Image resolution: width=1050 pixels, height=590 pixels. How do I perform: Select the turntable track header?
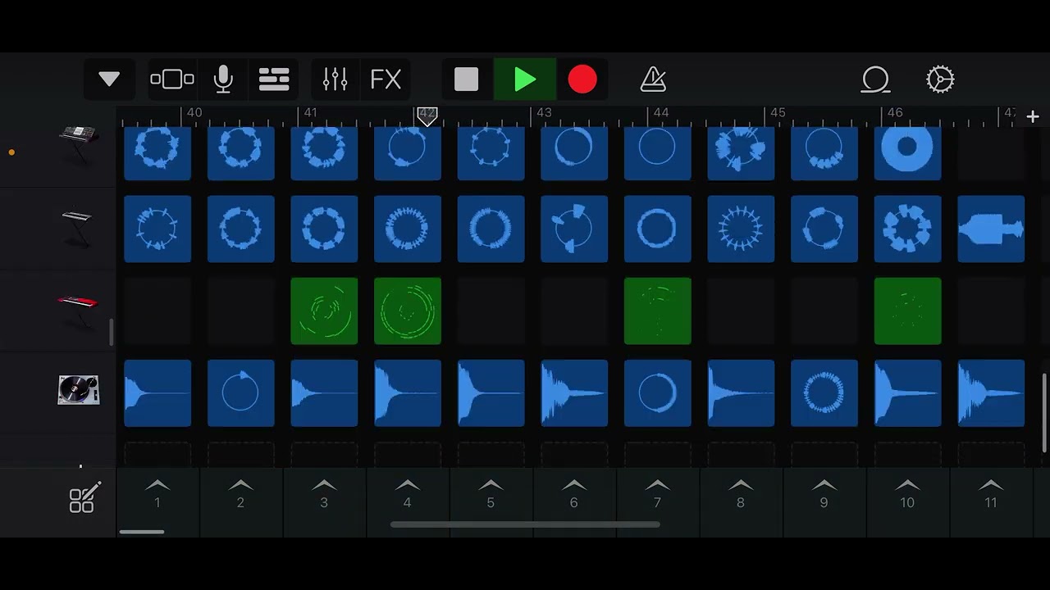79,391
